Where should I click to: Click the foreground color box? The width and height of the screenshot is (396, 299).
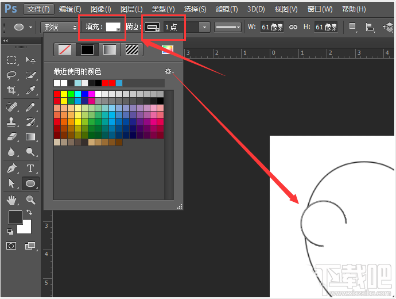point(14,217)
